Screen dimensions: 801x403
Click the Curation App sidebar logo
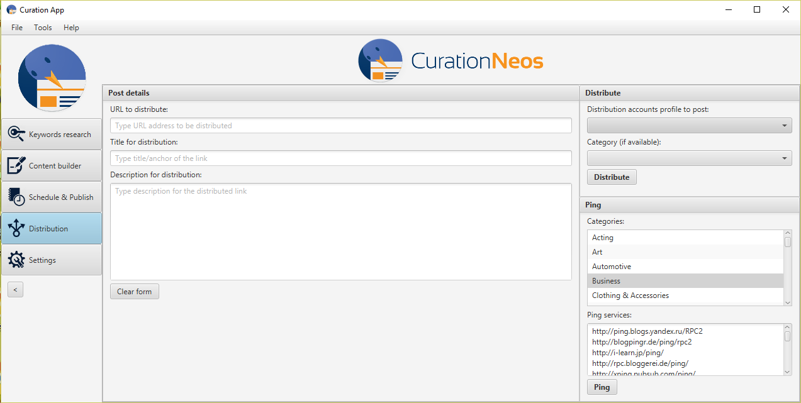pos(52,78)
